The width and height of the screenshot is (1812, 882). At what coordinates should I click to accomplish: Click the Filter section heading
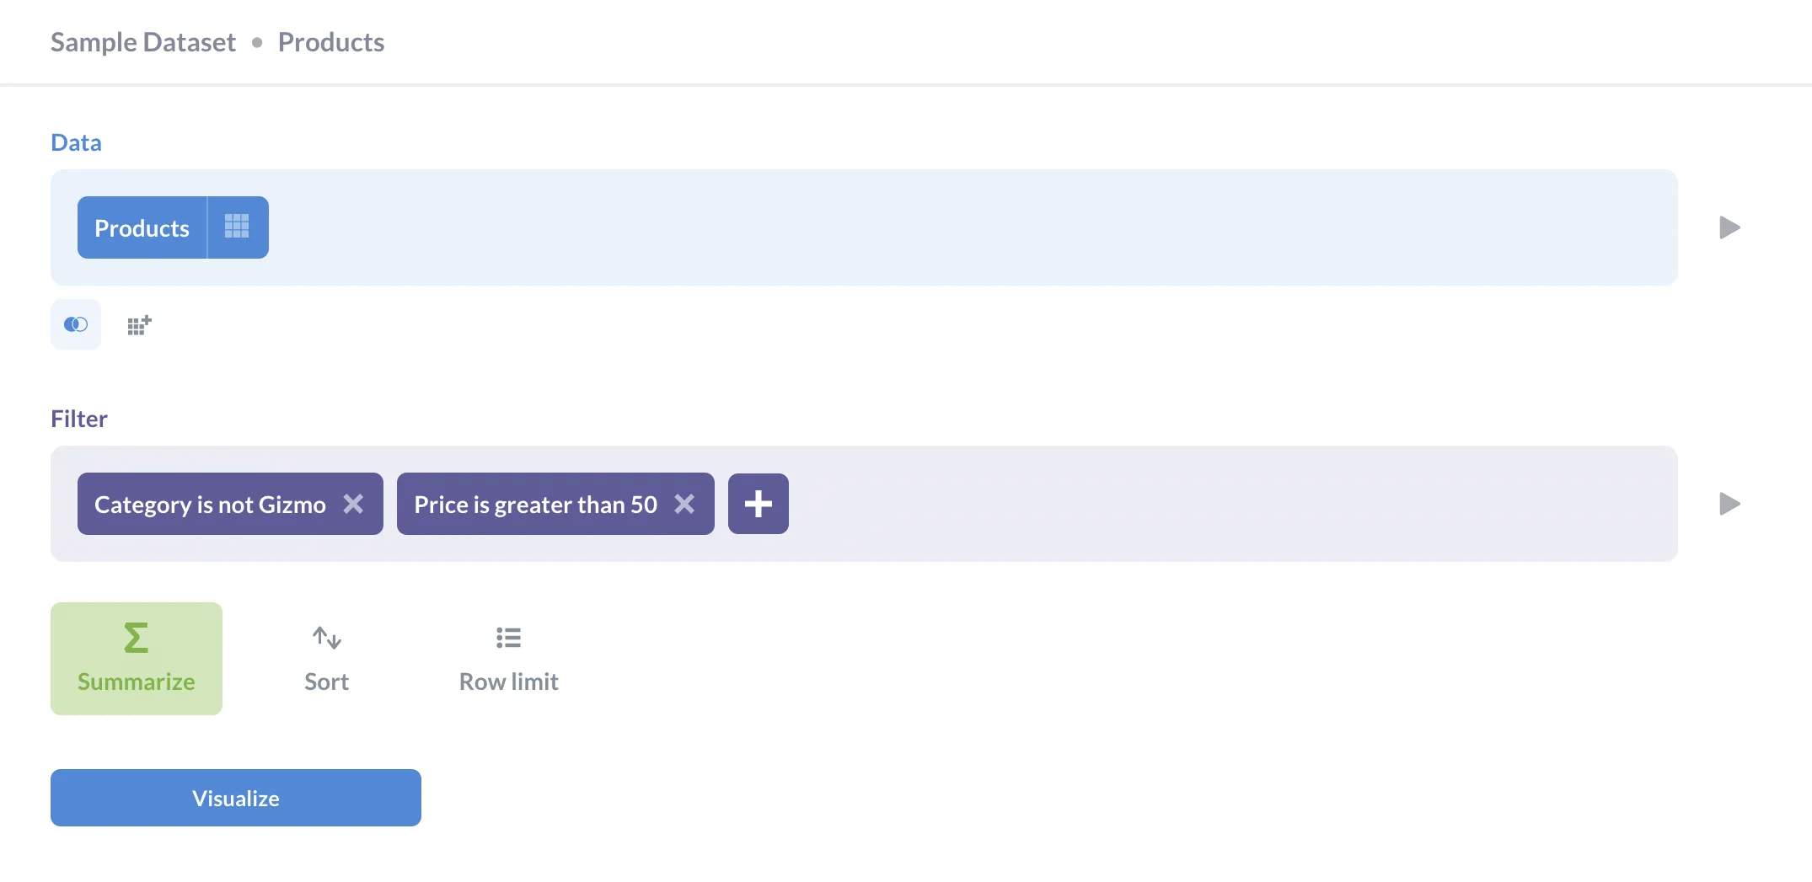(x=79, y=419)
